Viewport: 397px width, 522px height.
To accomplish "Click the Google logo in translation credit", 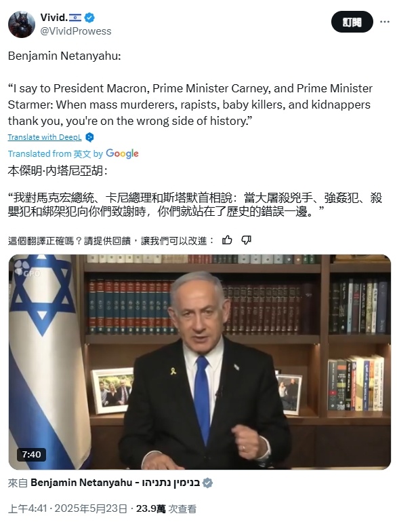I will (x=122, y=153).
